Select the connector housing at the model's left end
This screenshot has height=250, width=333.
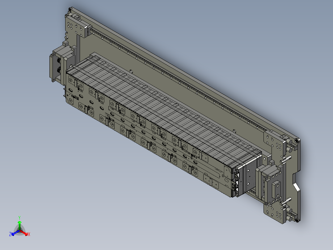(x=62, y=64)
